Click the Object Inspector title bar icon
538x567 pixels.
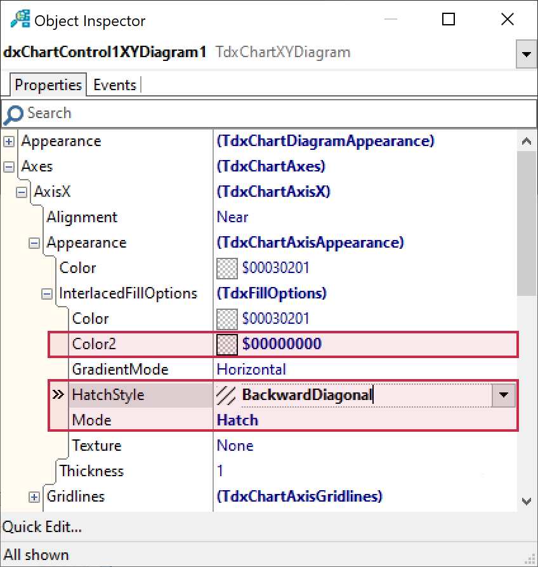19,20
